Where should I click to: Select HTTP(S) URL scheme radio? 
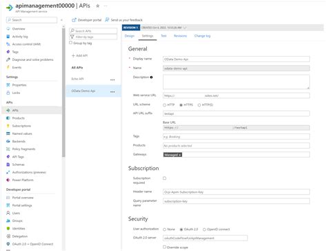click(199, 105)
